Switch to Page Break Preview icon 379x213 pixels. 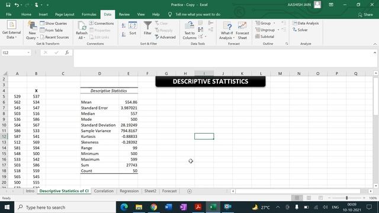coord(321,198)
